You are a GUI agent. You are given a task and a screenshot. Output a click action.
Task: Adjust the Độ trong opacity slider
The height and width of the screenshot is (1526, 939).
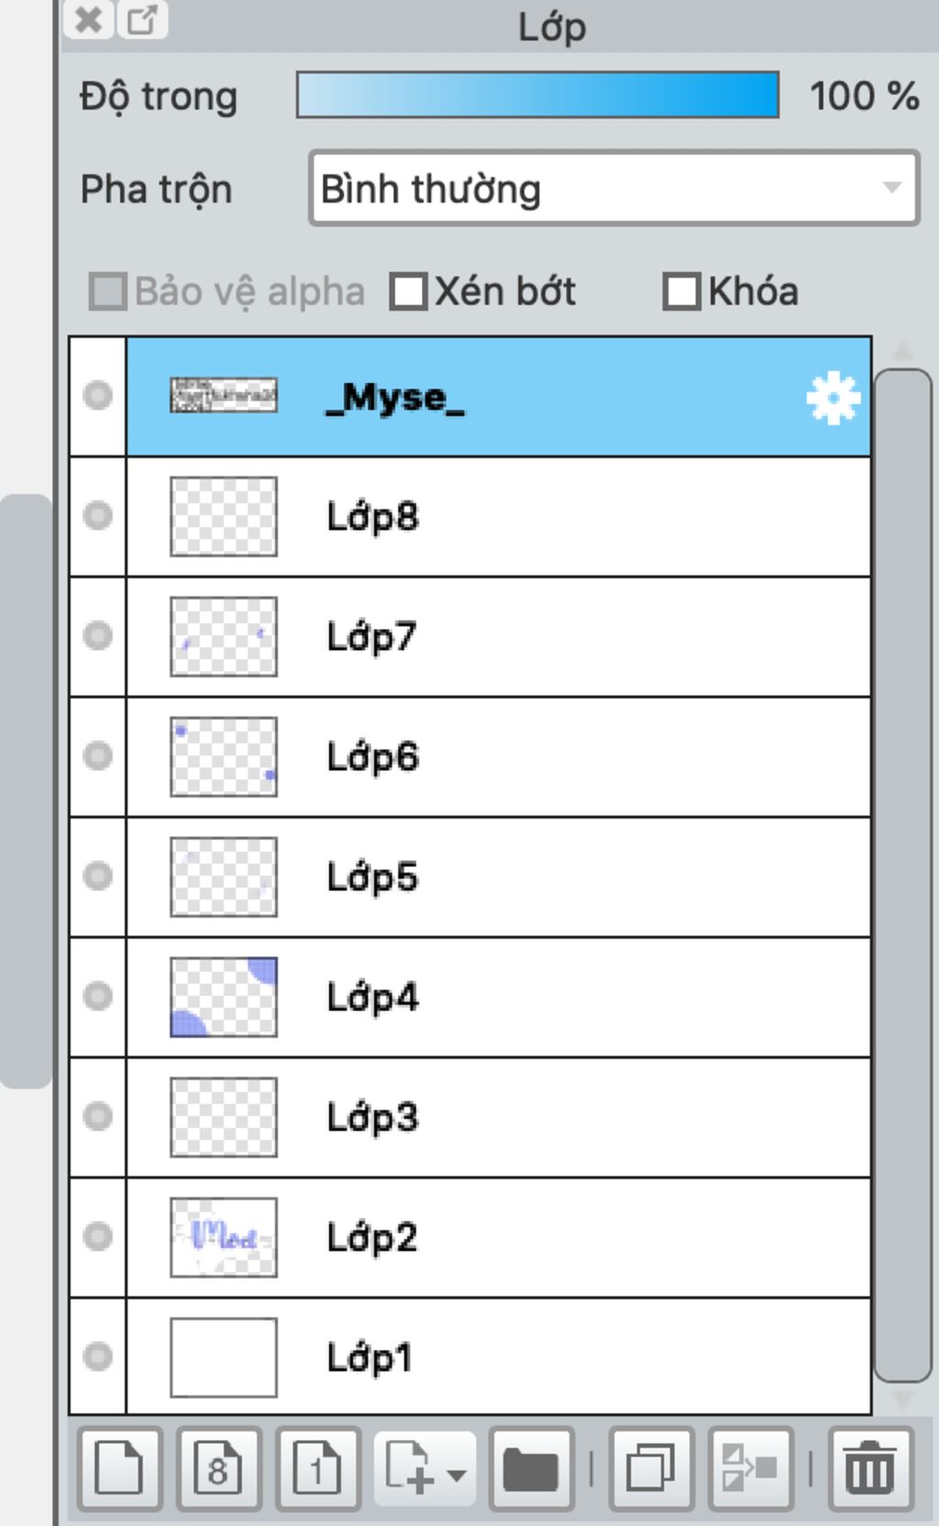point(537,95)
